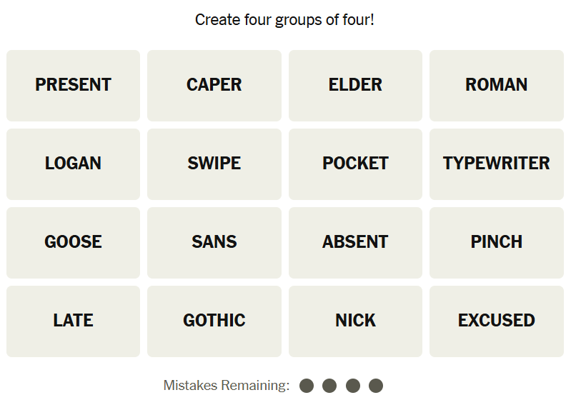Select the POCKET tile
This screenshot has width=576, height=405.
pos(355,164)
